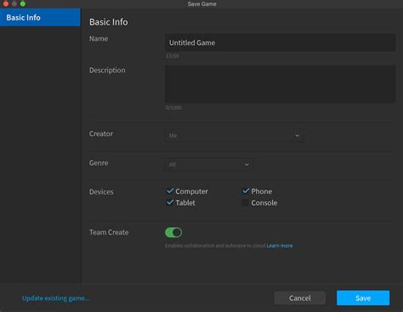The image size is (403, 312).
Task: Click the Devices label
Action: 101,192
